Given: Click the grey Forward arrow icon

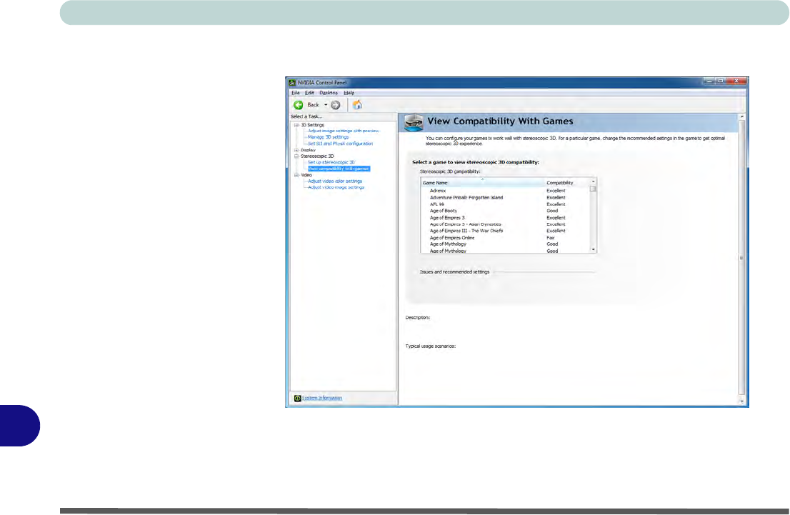Looking at the screenshot, I should coord(335,105).
